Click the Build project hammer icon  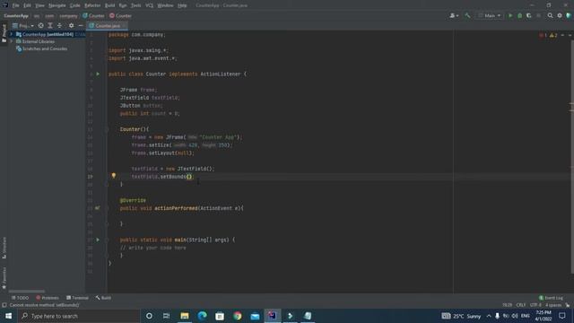click(x=467, y=16)
